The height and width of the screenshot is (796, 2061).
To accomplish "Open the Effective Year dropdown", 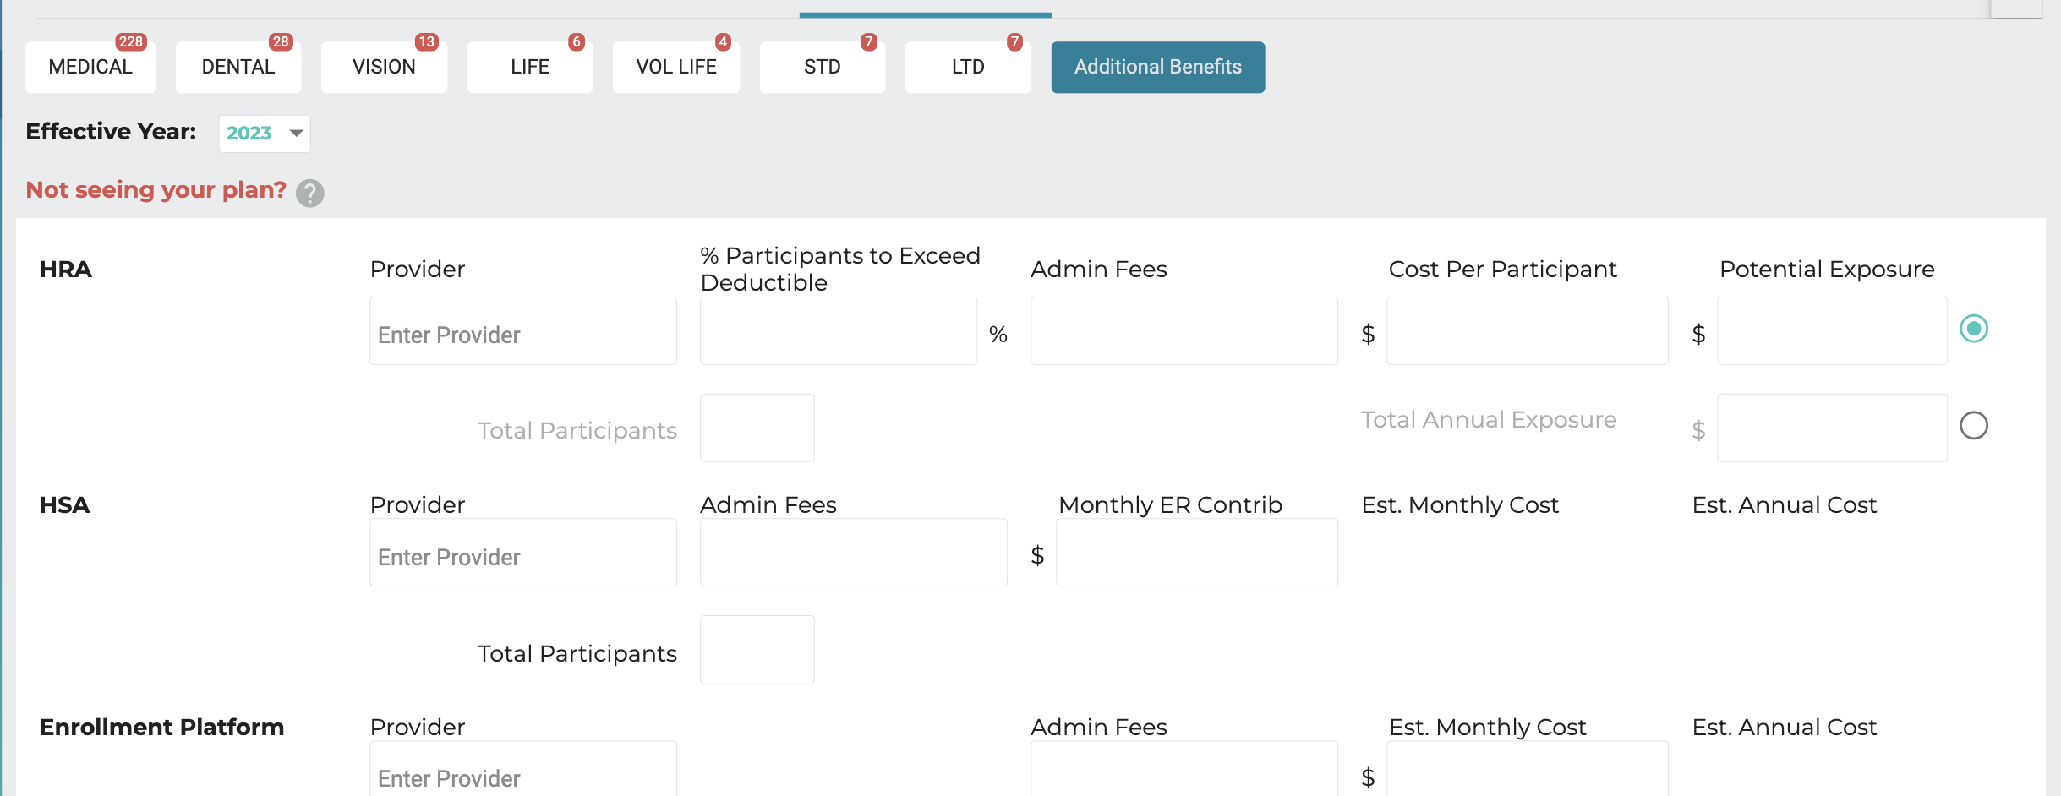I will (x=265, y=134).
